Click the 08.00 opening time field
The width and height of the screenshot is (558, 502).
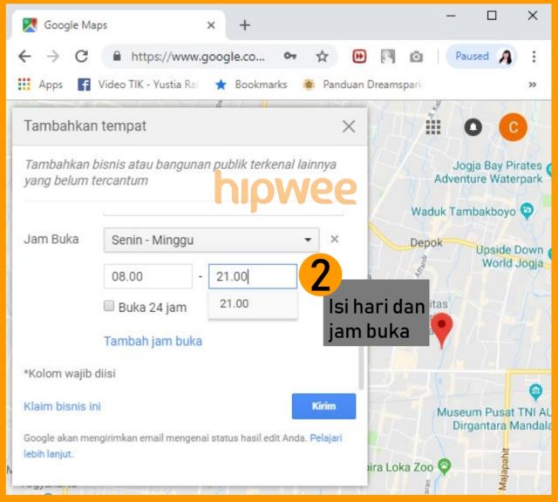tap(148, 276)
